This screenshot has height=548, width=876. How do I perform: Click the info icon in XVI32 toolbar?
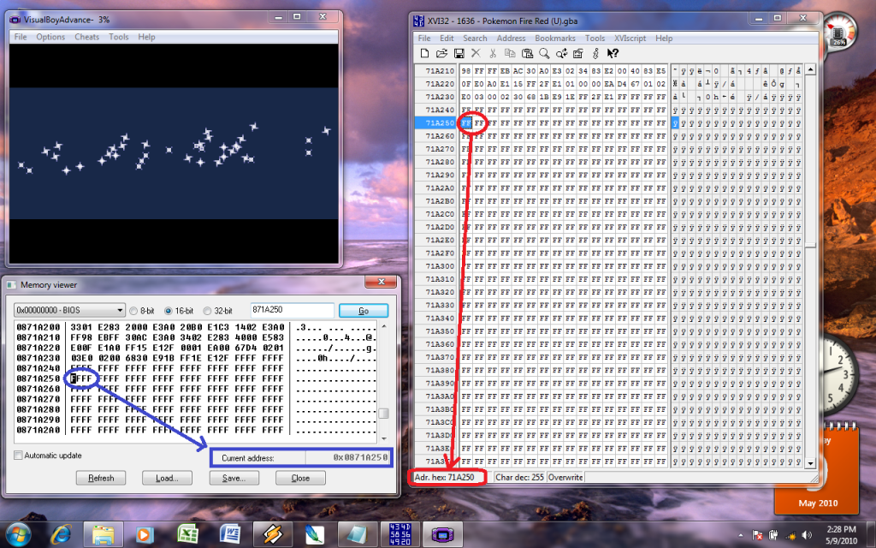(x=595, y=54)
